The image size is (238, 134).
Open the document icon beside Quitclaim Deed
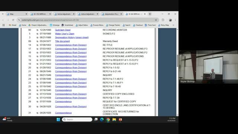[37, 30]
